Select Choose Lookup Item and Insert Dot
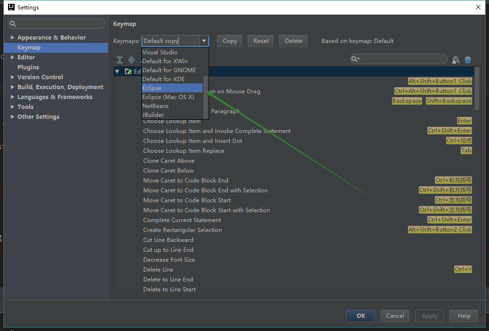 click(192, 141)
